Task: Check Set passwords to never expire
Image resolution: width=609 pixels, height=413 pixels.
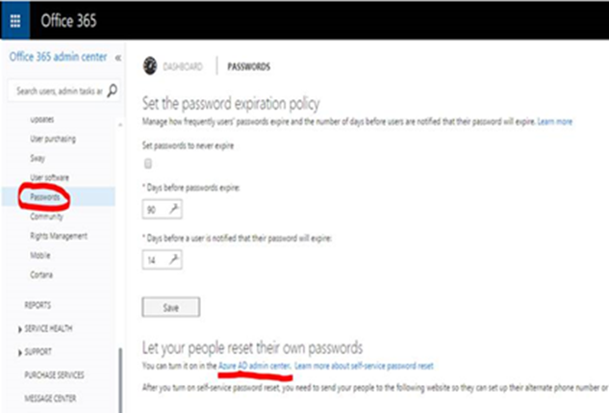Action: (x=148, y=164)
